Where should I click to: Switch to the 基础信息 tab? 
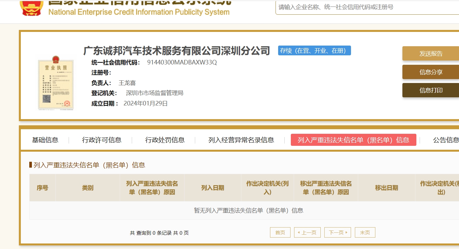[x=45, y=140]
